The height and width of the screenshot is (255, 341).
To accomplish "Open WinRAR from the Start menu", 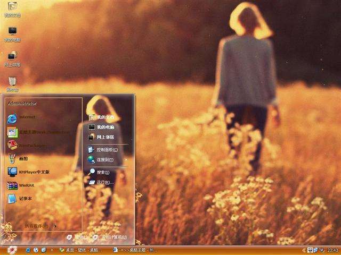I will point(21,185).
